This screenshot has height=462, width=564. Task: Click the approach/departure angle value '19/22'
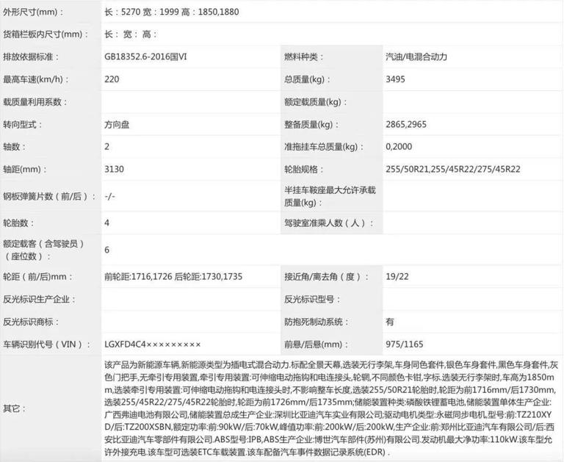[397, 277]
